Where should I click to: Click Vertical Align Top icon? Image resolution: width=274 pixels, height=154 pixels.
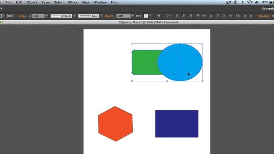(x=198, y=16)
